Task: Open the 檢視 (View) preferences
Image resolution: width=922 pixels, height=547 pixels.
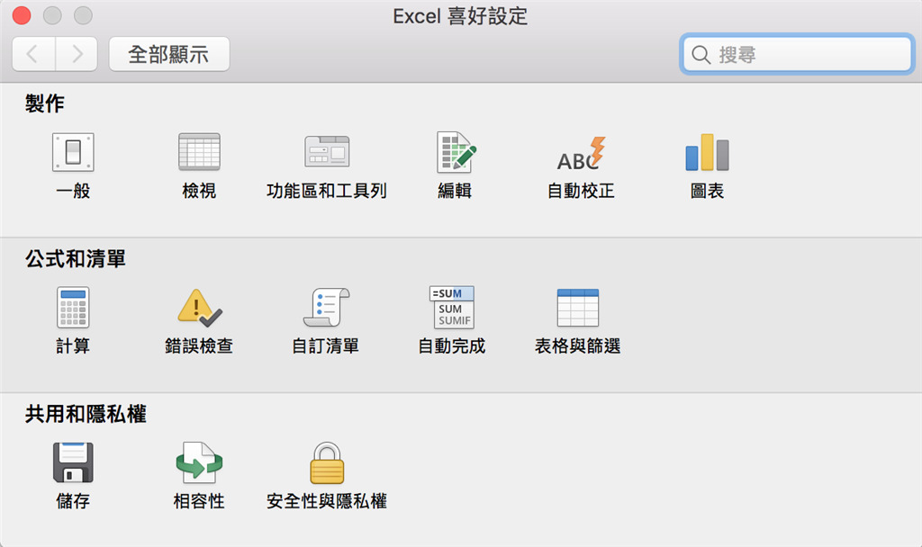Action: [x=199, y=166]
